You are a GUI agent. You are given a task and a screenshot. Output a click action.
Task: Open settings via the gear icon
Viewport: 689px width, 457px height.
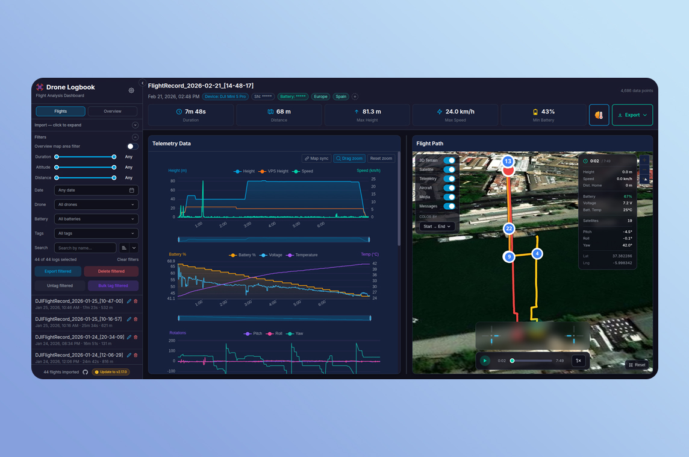point(131,90)
